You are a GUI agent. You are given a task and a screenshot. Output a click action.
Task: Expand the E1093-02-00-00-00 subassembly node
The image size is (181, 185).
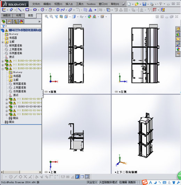(2, 65)
